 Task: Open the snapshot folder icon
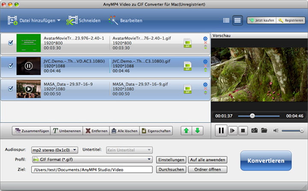(x=264, y=130)
